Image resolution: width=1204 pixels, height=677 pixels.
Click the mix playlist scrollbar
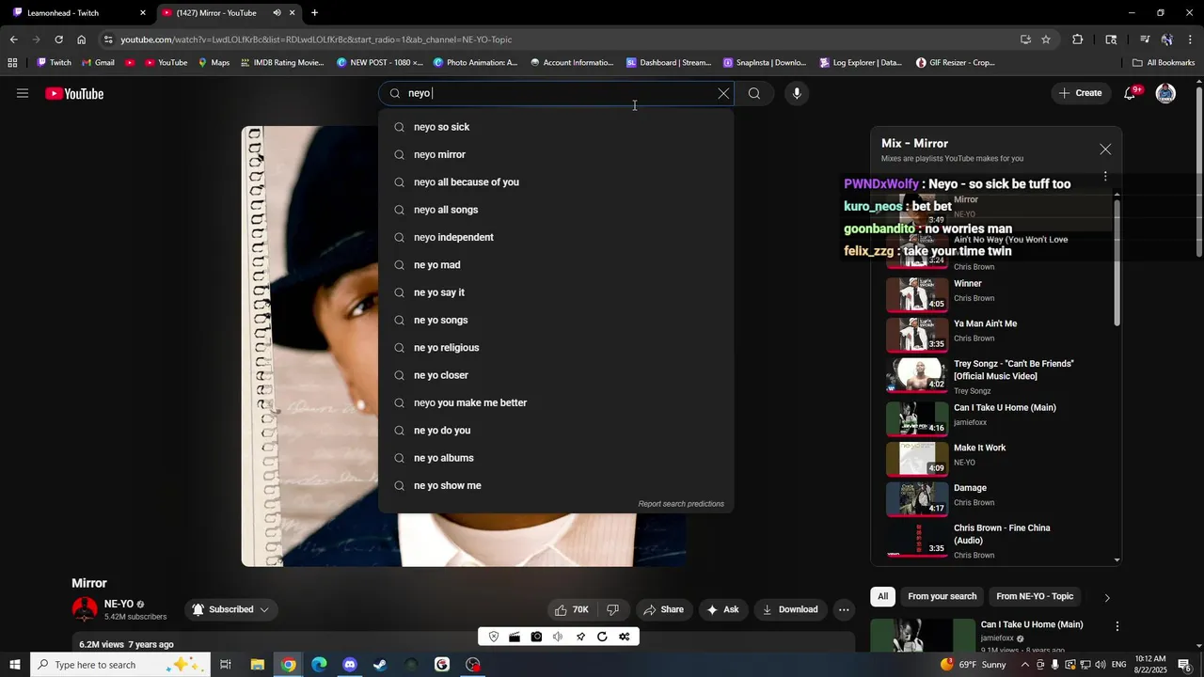[x=1117, y=263]
